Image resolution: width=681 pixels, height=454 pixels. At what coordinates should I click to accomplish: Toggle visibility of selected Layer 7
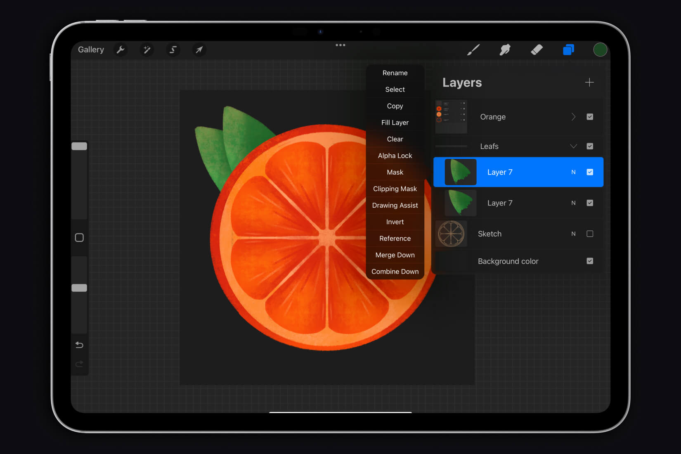(x=590, y=172)
